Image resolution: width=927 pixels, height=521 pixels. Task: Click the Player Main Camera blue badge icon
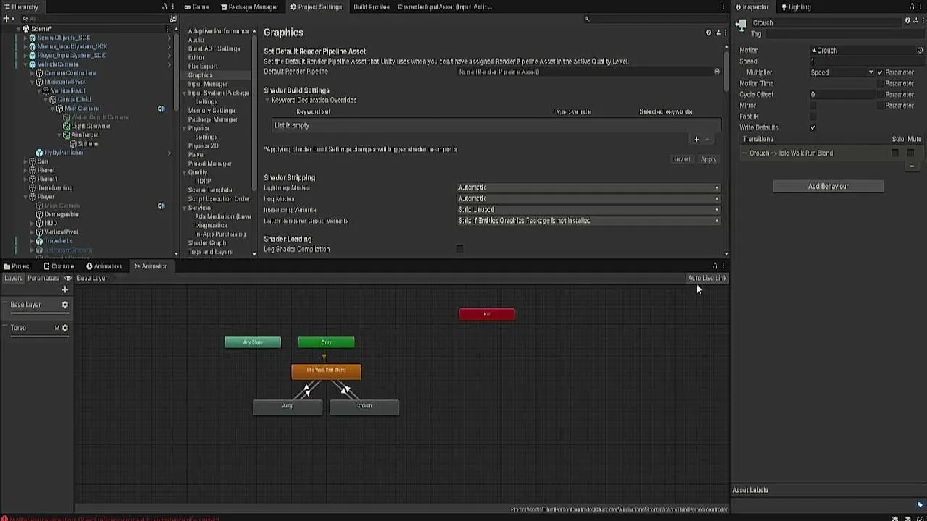coord(162,206)
